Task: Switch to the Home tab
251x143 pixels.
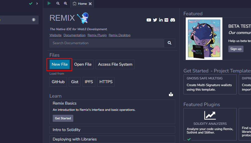Action: (x=82, y=4)
